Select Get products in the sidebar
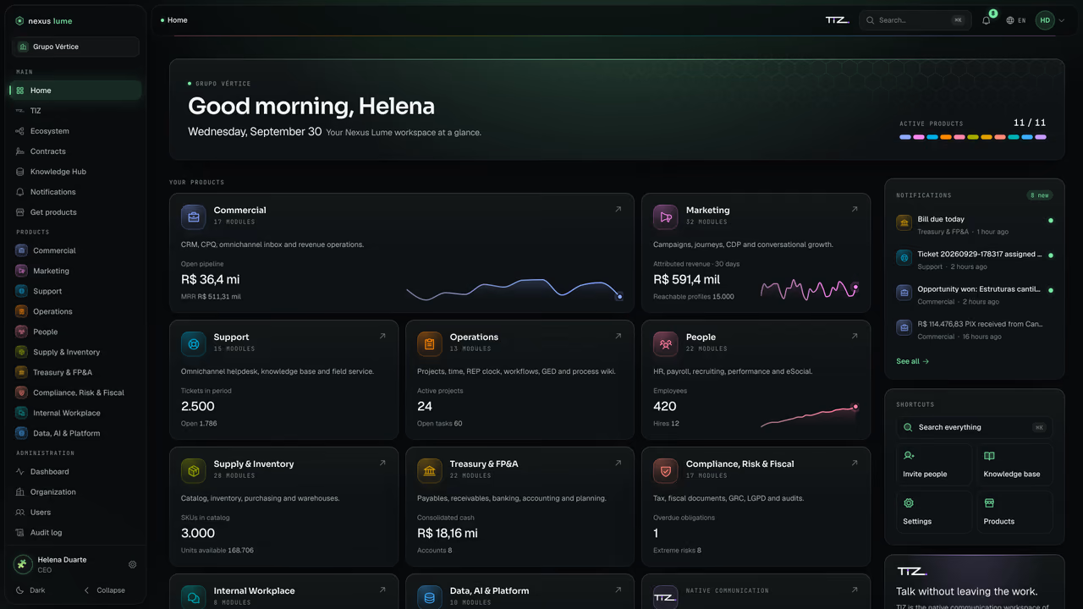This screenshot has width=1083, height=609. point(75,212)
